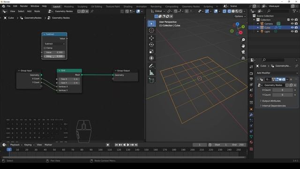Open the Modifier properties wrench tab

(251, 115)
